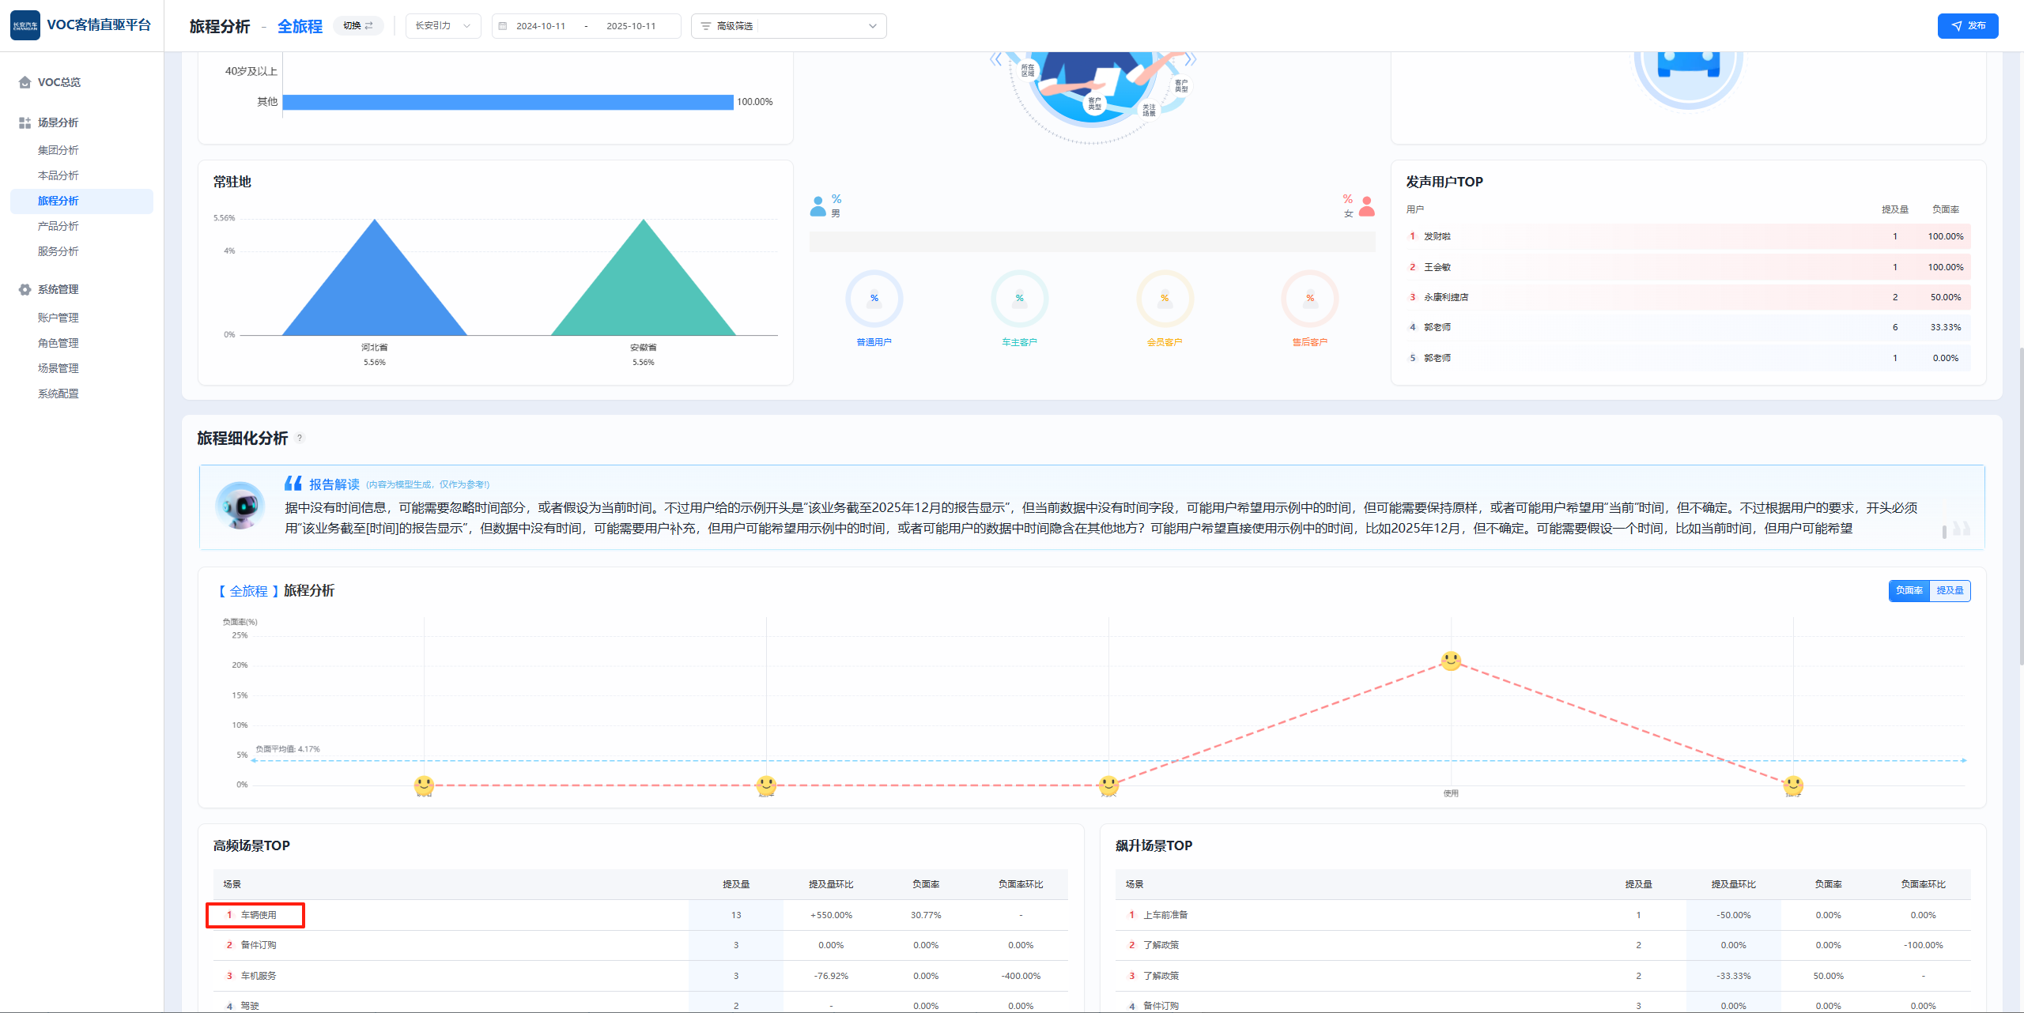The height and width of the screenshot is (1013, 2024).
Task: Click the calendar icon in date range
Action: pyautogui.click(x=503, y=26)
